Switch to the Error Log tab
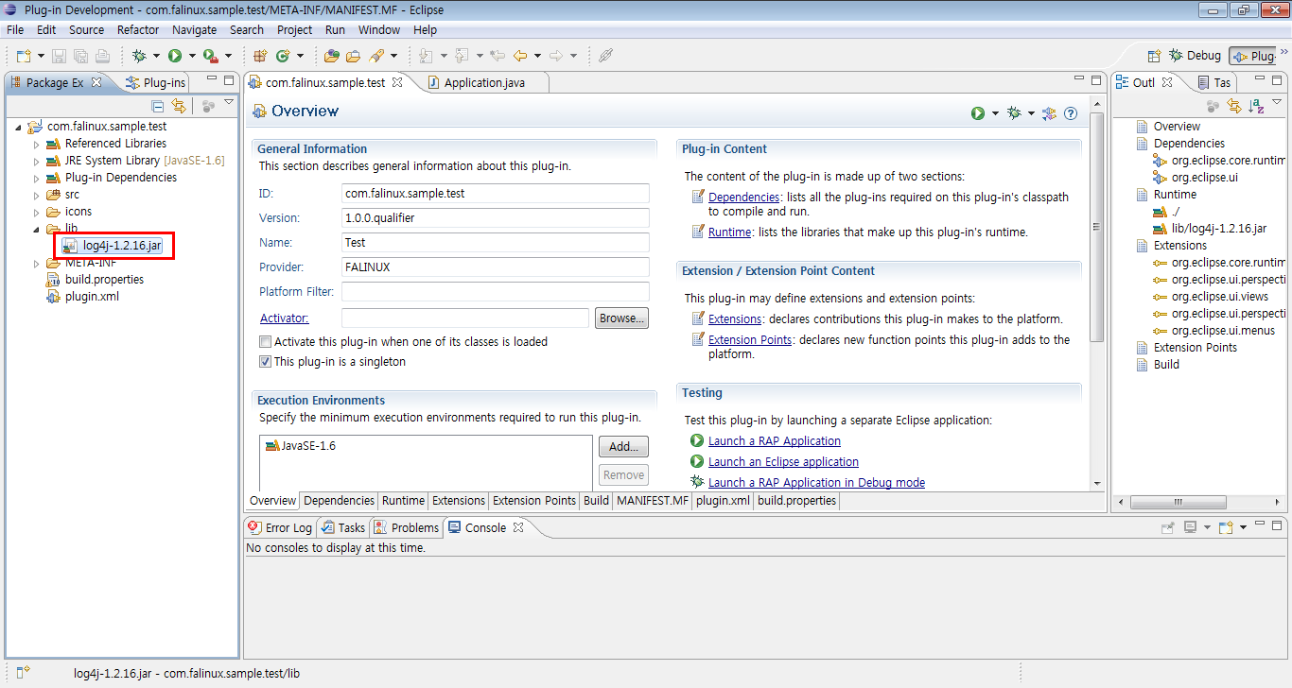Screen dimensions: 1292x688 (280, 527)
